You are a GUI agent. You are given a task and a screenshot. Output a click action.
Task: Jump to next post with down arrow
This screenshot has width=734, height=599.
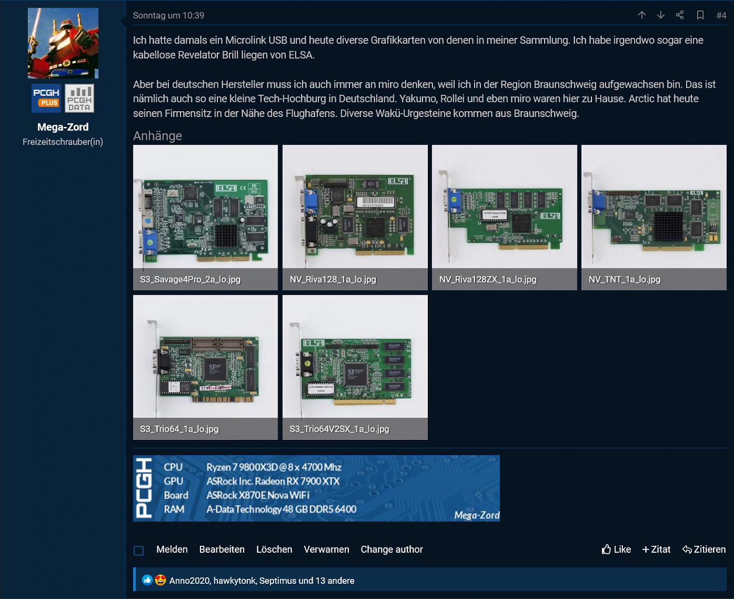[x=661, y=15]
